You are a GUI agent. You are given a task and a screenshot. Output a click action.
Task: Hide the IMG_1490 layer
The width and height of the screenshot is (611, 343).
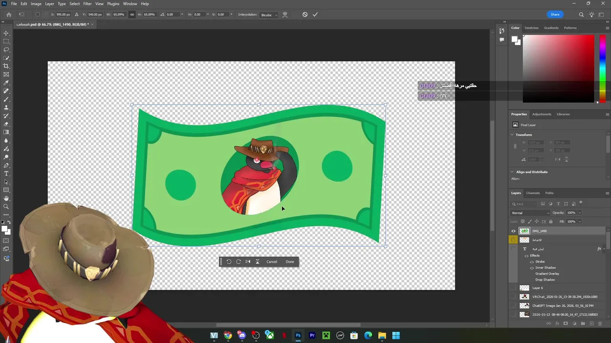513,231
